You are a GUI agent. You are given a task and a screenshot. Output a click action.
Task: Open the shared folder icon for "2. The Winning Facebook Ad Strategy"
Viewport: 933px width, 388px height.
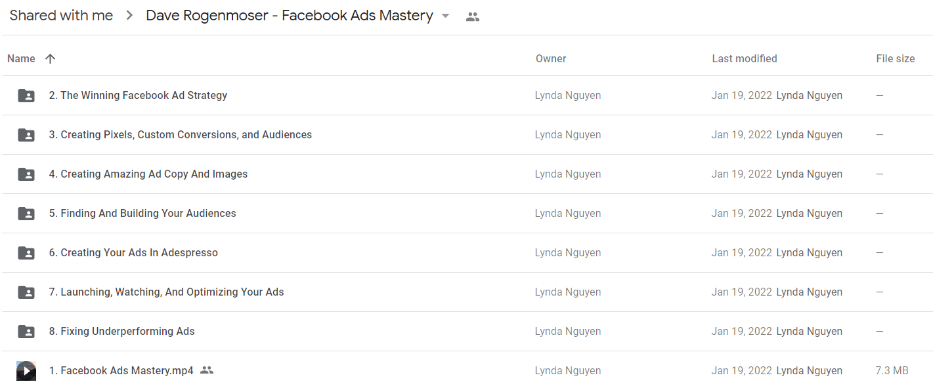(26, 96)
